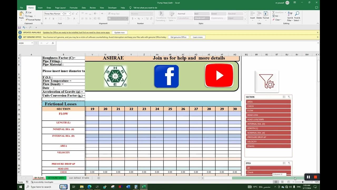
Task: Clear filter on the DTLS slicer
Action: [289, 163]
